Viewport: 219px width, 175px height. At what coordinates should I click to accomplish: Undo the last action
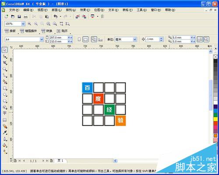[x=56, y=16]
